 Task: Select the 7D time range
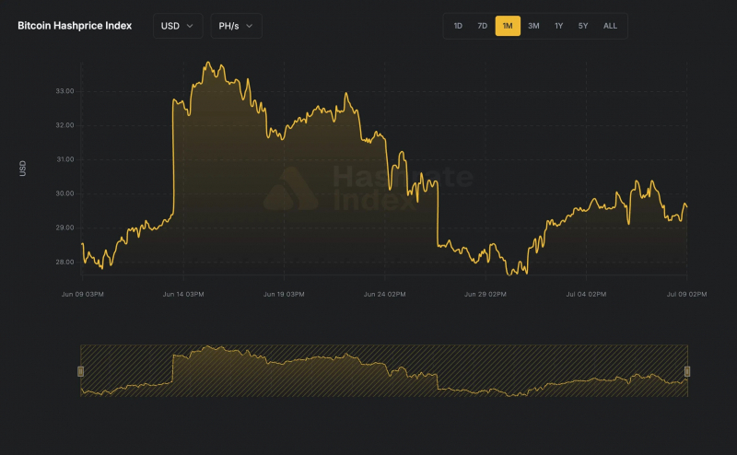point(482,26)
